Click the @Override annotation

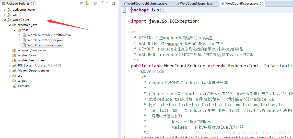tap(153, 72)
